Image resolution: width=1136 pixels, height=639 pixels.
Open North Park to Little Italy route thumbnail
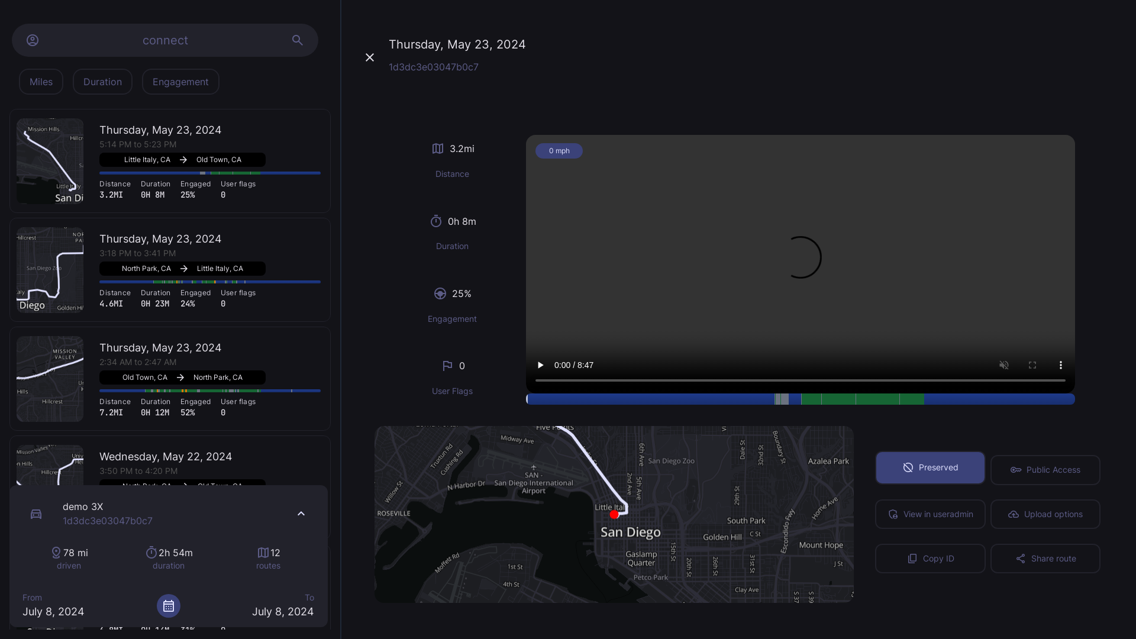[50, 270]
